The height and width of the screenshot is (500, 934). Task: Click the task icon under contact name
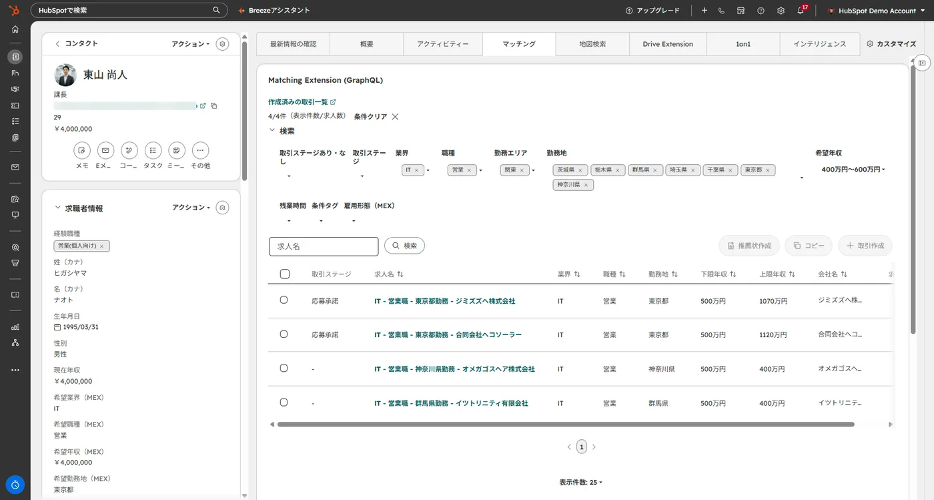(x=153, y=150)
